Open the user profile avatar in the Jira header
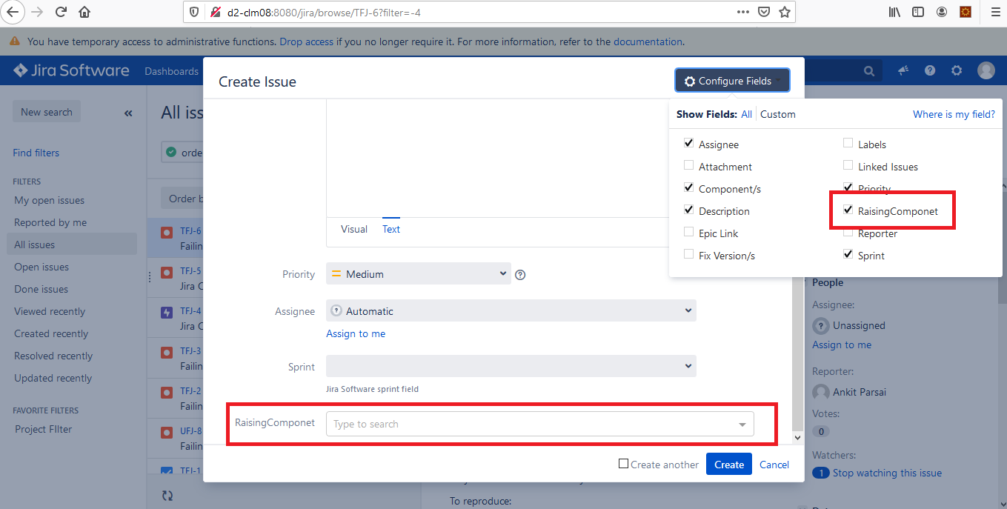Image resolution: width=1007 pixels, height=509 pixels. pos(986,70)
